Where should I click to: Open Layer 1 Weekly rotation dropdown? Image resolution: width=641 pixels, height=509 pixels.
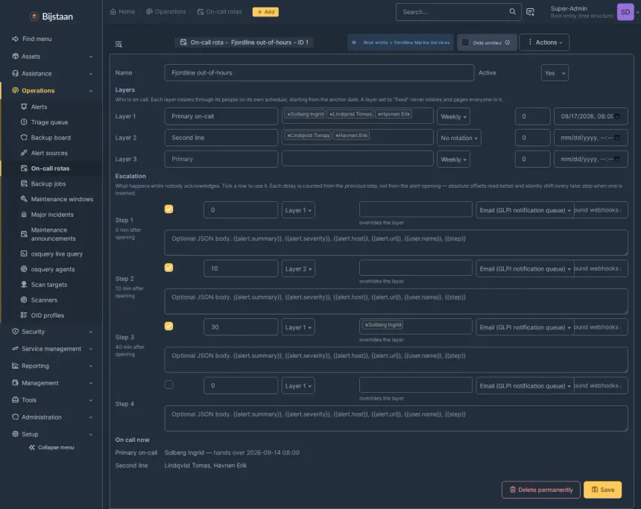[x=453, y=116]
